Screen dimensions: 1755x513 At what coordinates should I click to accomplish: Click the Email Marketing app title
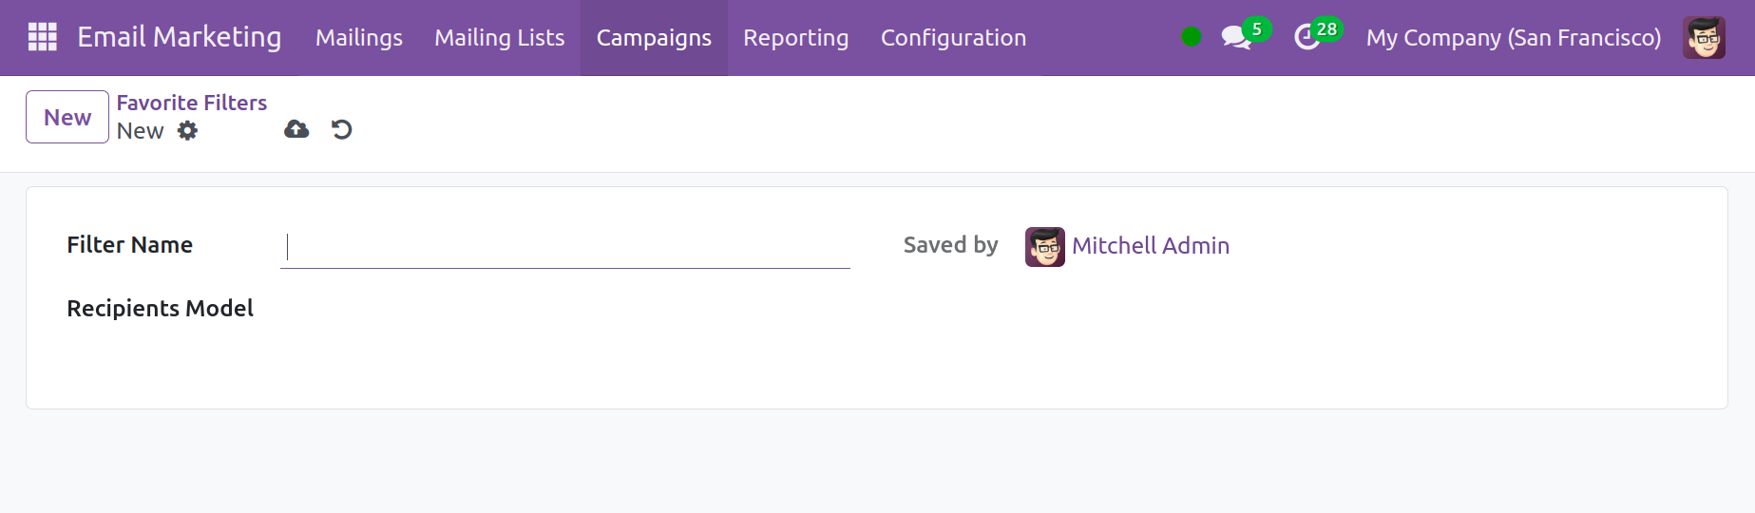tap(179, 37)
